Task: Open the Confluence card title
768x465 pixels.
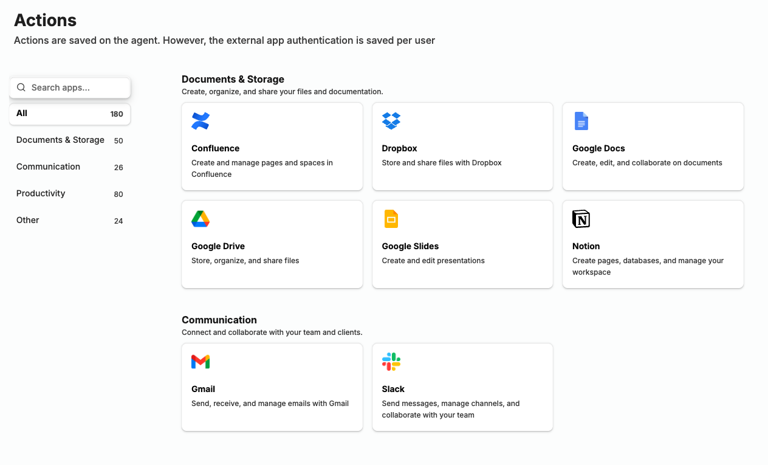Action: click(216, 148)
